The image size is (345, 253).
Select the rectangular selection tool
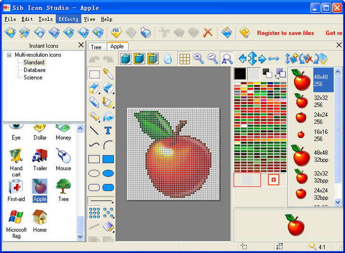coord(95,74)
